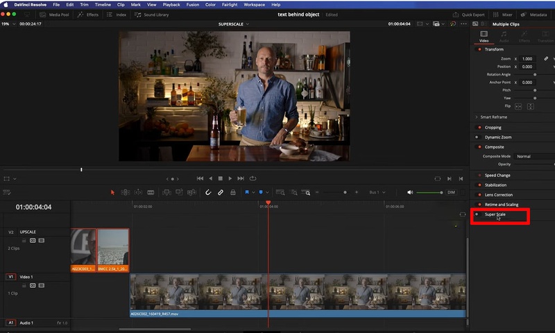
Task: Click the Linked Selection chain icon
Action: click(221, 192)
